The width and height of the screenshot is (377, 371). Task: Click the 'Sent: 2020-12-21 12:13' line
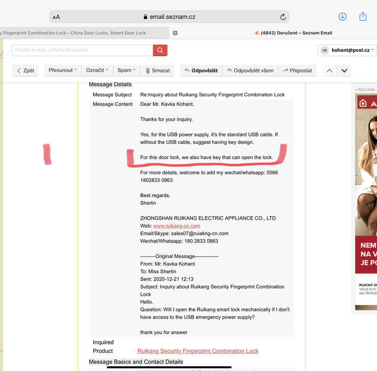tap(167, 279)
